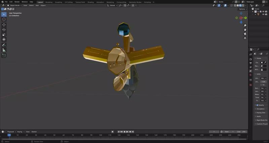
Task: Open the World properties tab icon
Action: point(251,75)
